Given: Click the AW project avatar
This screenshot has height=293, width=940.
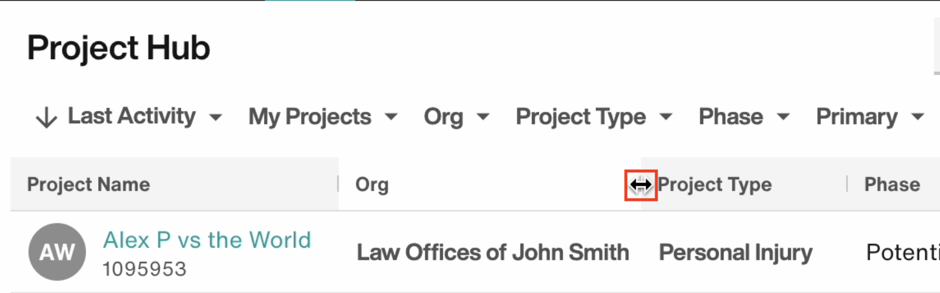Looking at the screenshot, I should click(57, 252).
